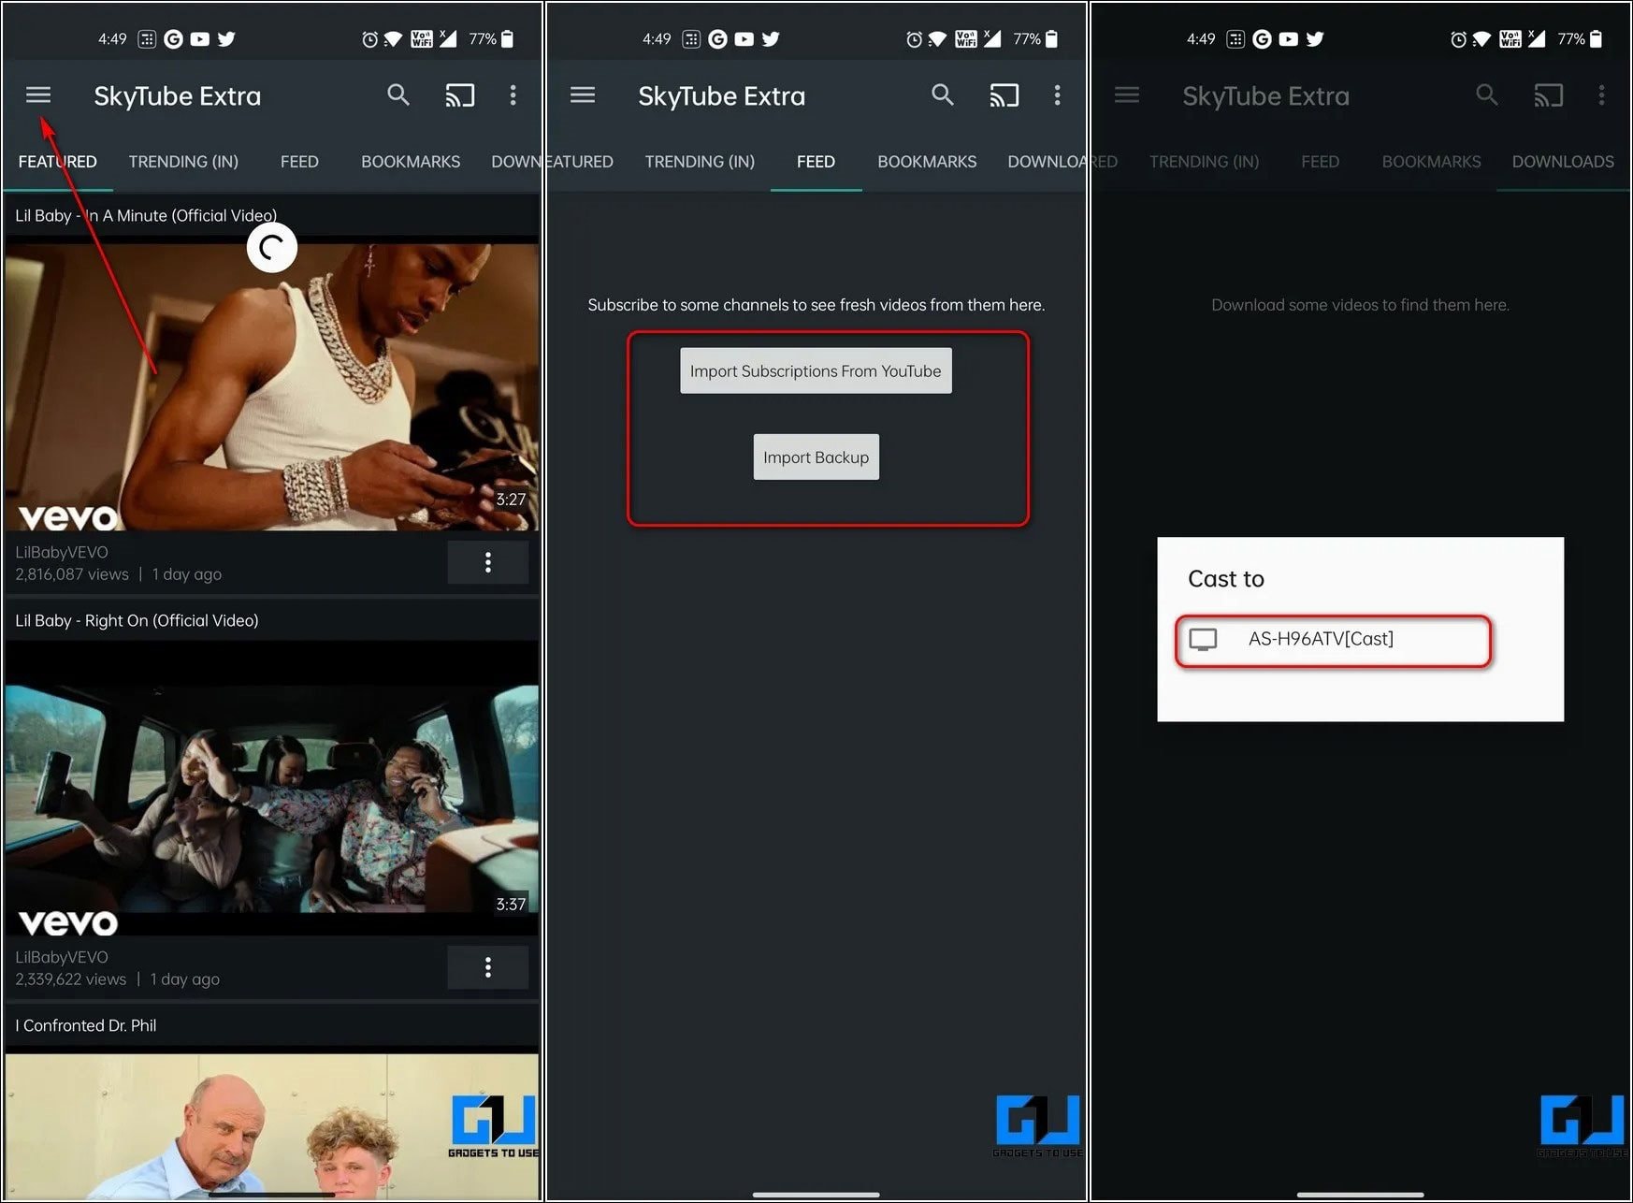Click the Import Backup button

click(x=816, y=457)
